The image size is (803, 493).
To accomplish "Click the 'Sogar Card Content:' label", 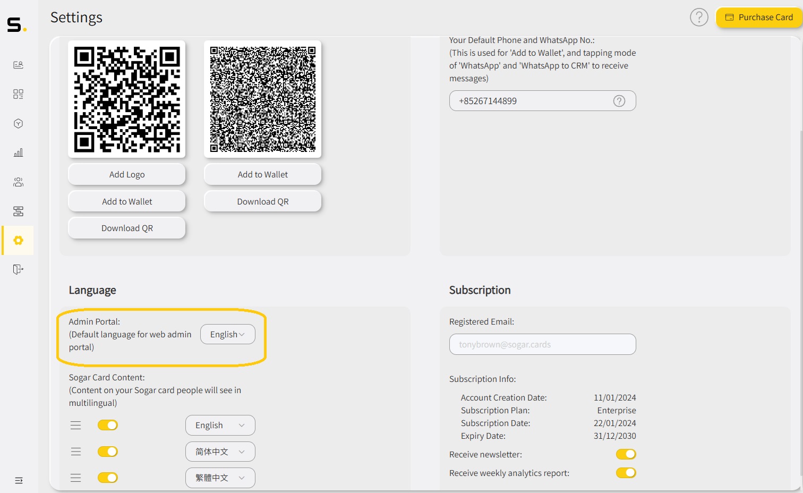I will click(x=107, y=377).
